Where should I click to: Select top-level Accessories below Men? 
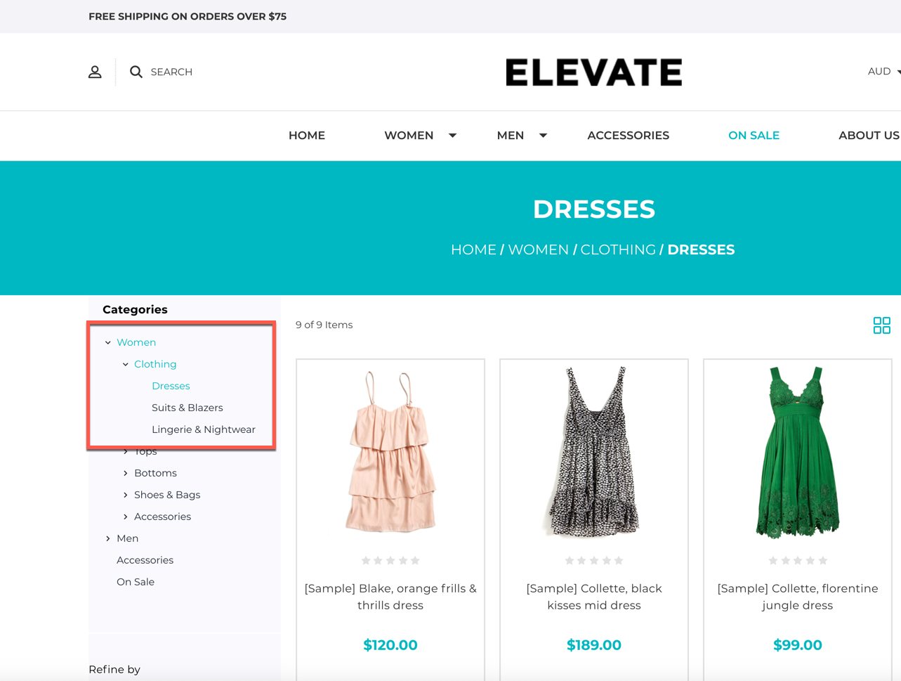point(145,560)
